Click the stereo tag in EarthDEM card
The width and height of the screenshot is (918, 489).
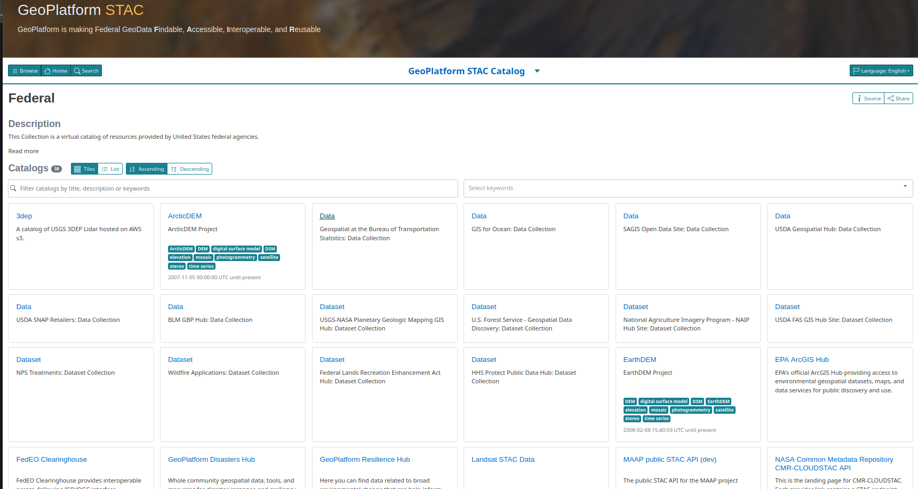[632, 419]
